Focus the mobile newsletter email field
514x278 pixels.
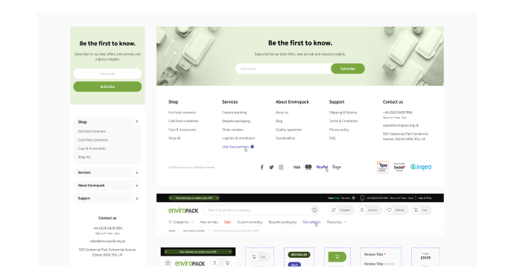click(107, 74)
